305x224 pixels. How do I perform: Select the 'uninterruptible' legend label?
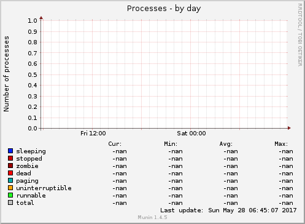(x=44, y=188)
